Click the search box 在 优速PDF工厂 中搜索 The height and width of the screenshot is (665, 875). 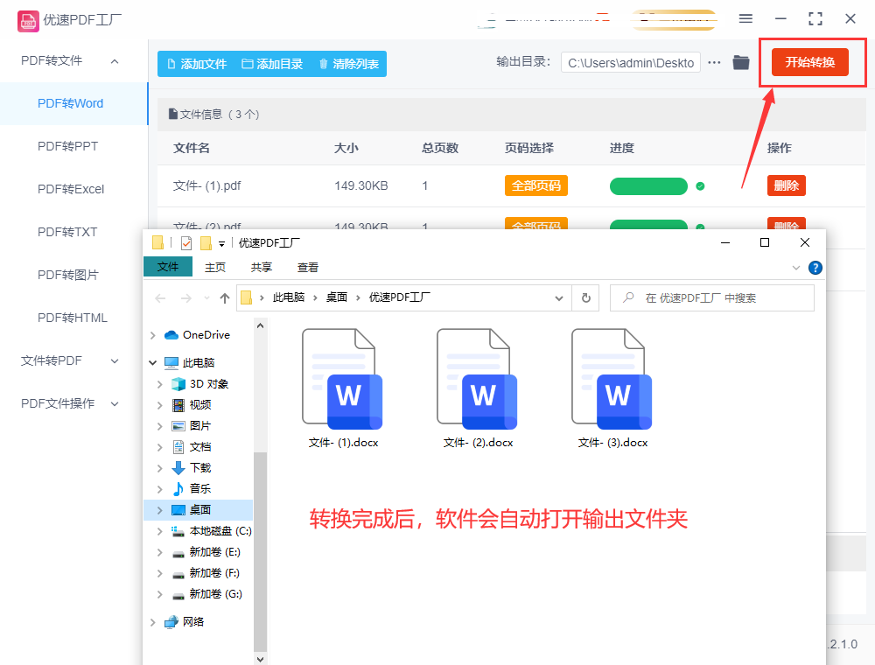[x=712, y=297]
